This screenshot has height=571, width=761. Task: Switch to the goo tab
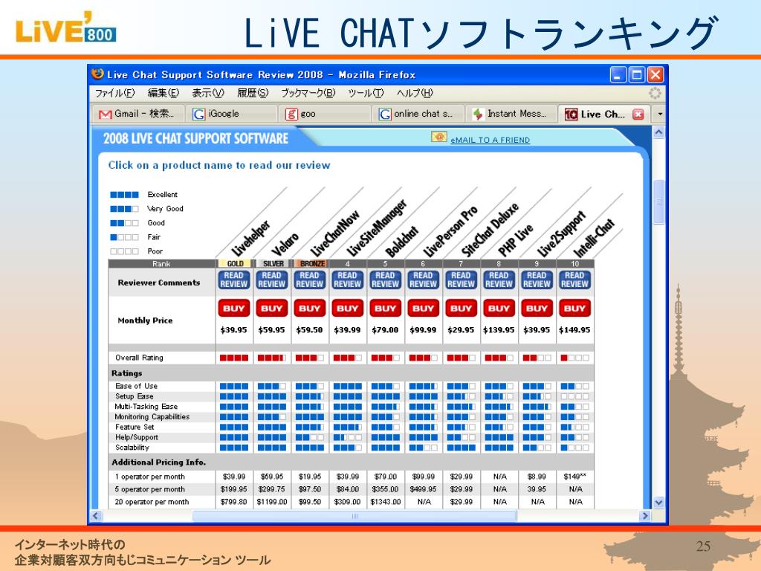coord(324,114)
